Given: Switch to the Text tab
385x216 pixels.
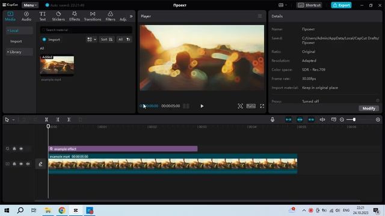Looking at the screenshot, I should point(43,16).
